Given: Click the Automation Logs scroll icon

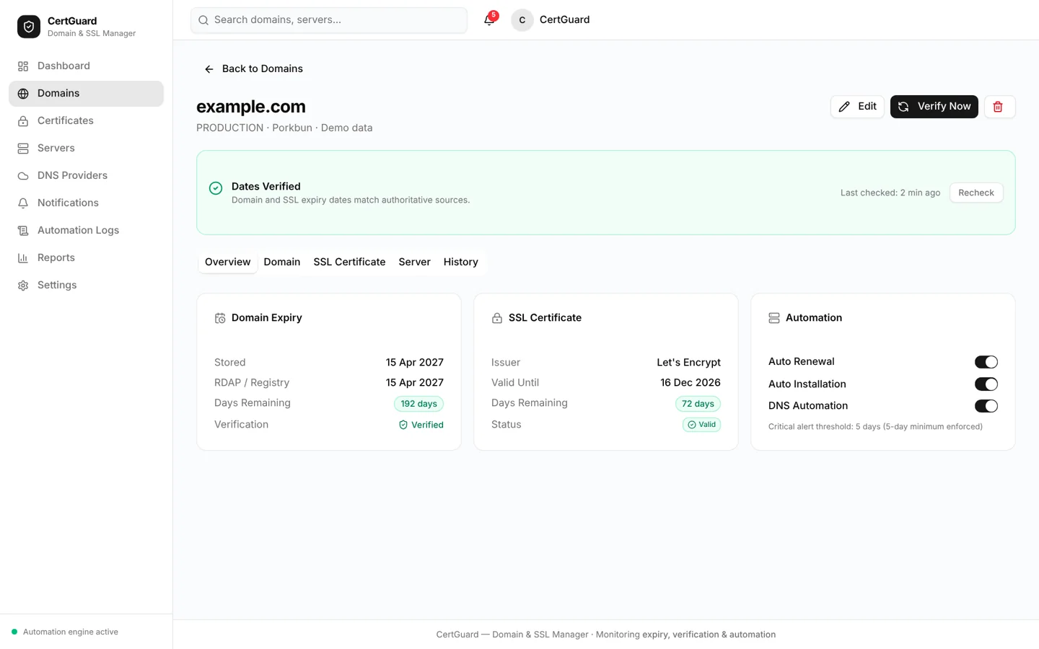Looking at the screenshot, I should pyautogui.click(x=23, y=231).
